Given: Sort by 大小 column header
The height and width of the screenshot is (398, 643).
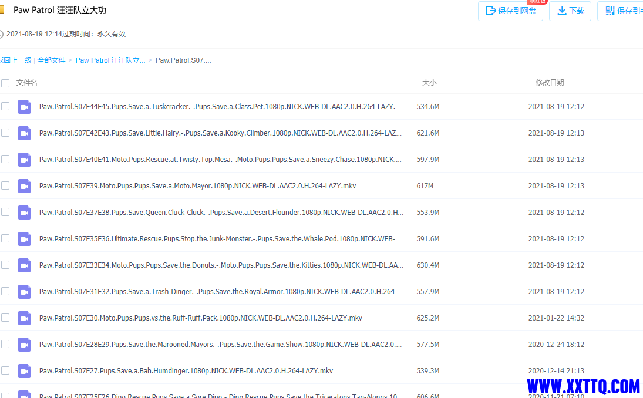Looking at the screenshot, I should click(x=429, y=83).
